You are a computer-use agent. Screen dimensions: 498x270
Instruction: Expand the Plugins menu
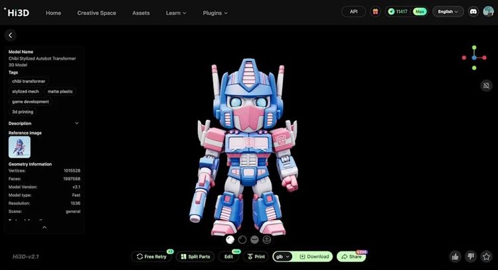point(215,13)
